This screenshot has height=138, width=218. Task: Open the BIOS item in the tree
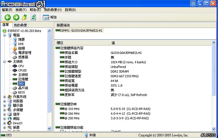pos(21,92)
